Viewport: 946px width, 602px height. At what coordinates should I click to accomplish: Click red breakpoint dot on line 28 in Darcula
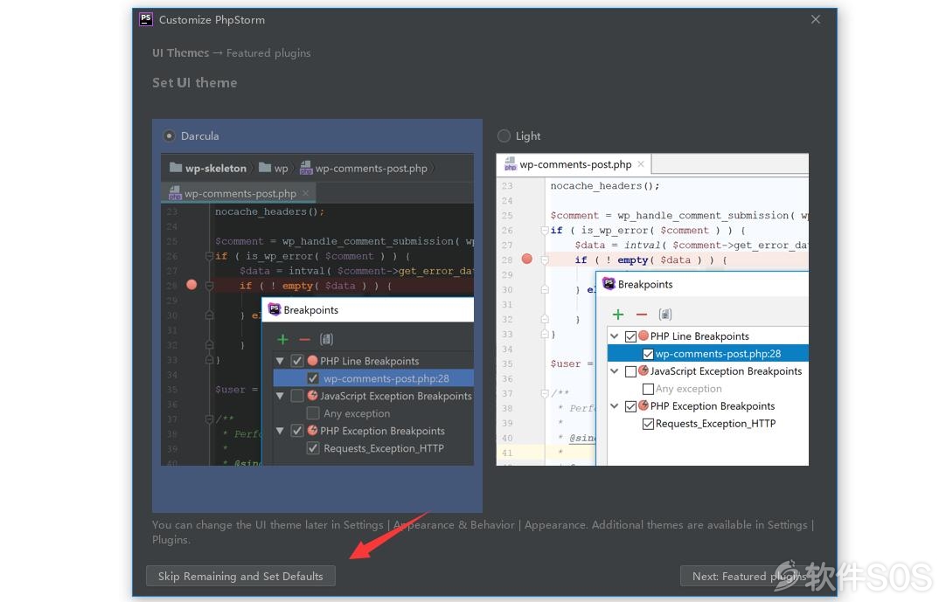(191, 284)
